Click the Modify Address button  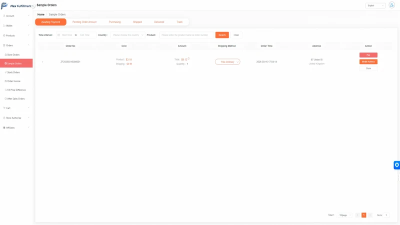[368, 61]
